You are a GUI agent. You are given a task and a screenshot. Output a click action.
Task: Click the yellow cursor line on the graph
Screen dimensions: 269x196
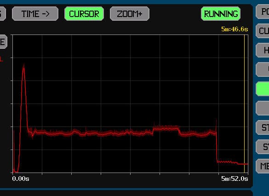point(245,103)
